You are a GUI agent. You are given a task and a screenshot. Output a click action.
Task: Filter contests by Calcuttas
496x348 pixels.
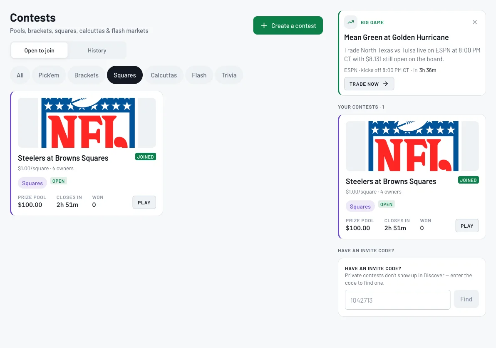point(164,75)
